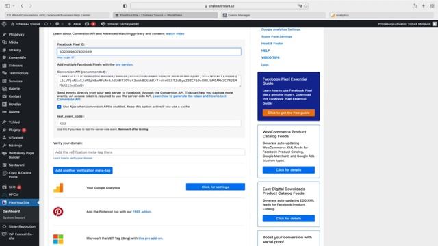Go back with Safari's back arrow
Viewport: 438px width, 246px height.
[22, 6]
